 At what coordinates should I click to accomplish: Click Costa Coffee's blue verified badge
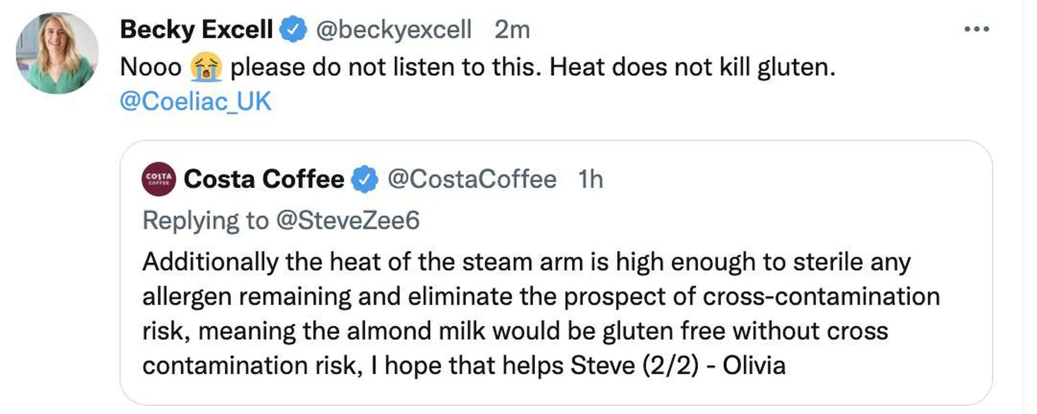(365, 179)
